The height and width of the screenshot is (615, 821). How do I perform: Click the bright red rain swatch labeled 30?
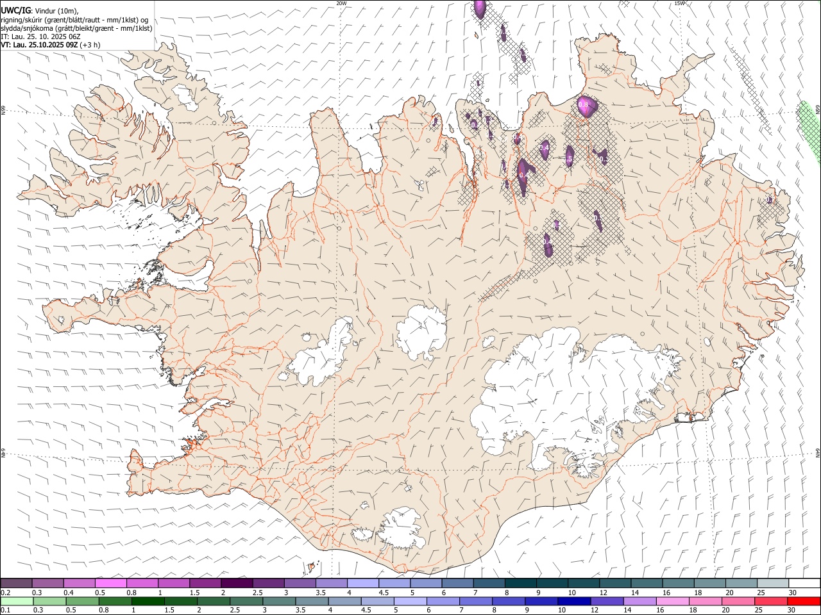804,601
